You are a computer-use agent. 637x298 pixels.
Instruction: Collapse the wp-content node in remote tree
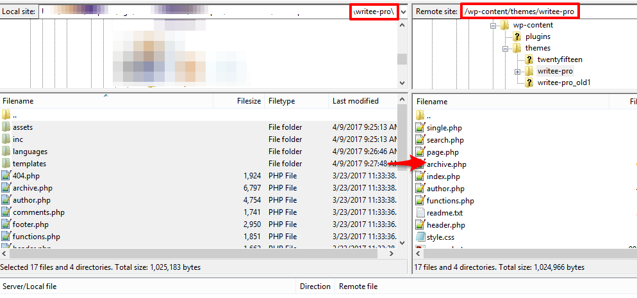click(493, 25)
